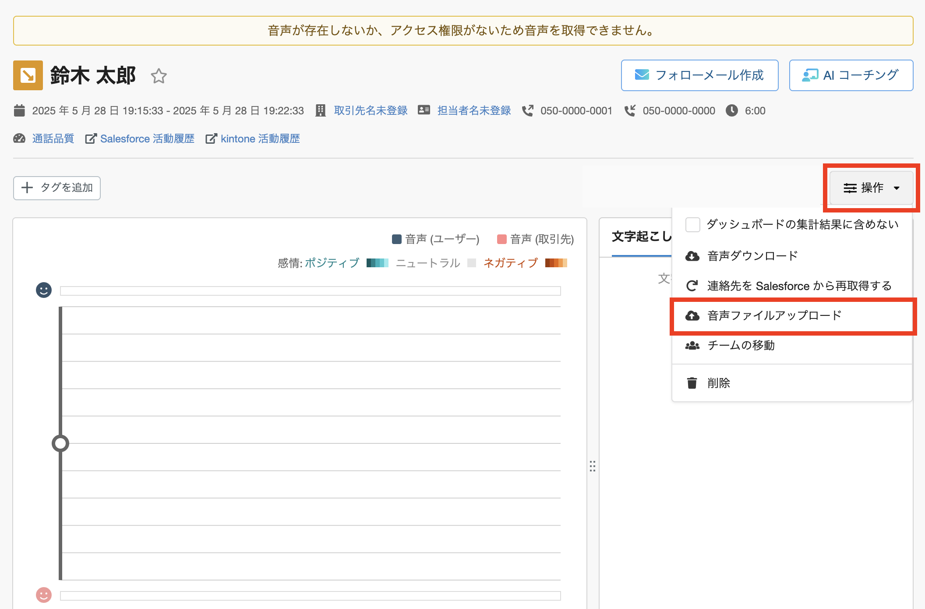Click the favorite star next to 鈴木 太郎
The image size is (925, 609).
click(159, 76)
